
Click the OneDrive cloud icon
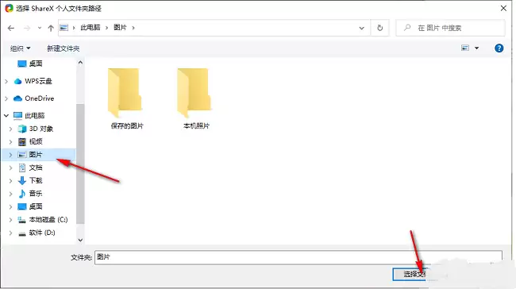click(x=17, y=98)
